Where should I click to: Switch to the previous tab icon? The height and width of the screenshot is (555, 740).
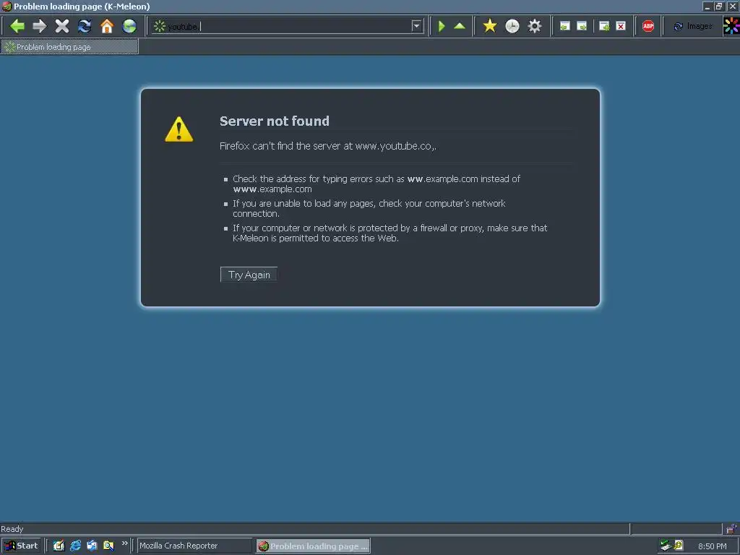[x=565, y=27]
